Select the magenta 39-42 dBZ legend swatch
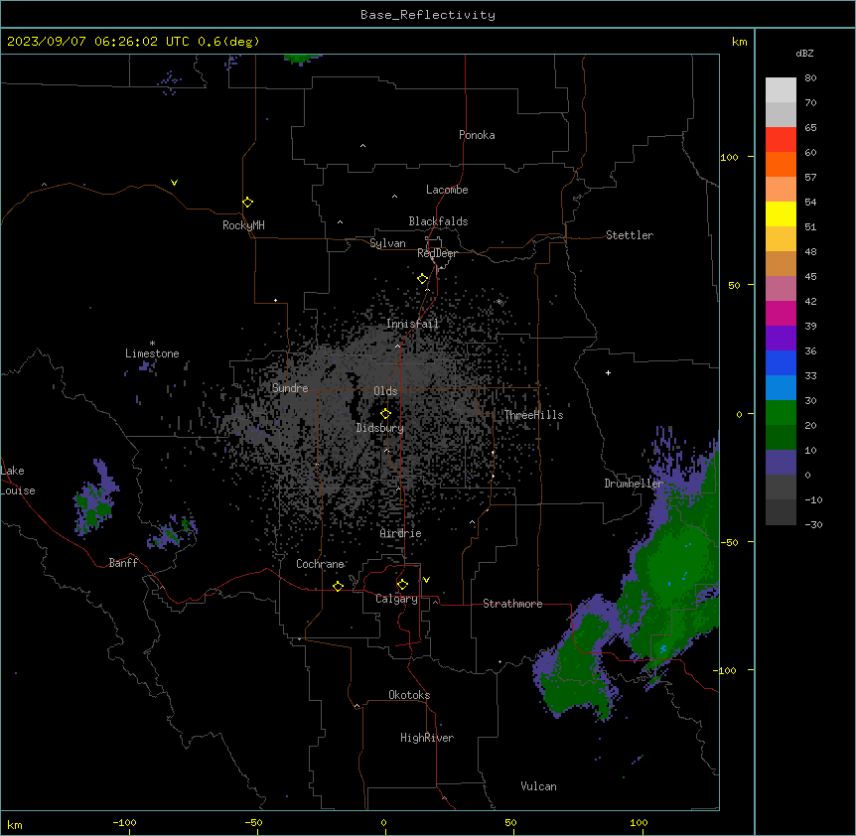Image resolution: width=856 pixels, height=836 pixels. point(781,313)
